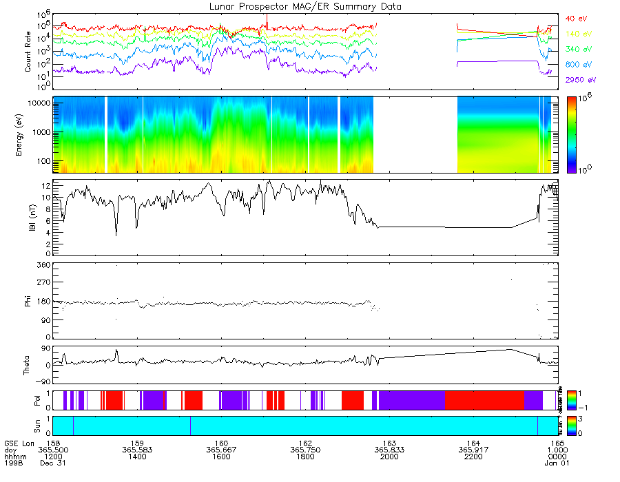Select the yellow "140 eV" legend label
The width and height of the screenshot is (620, 482).
tap(579, 34)
